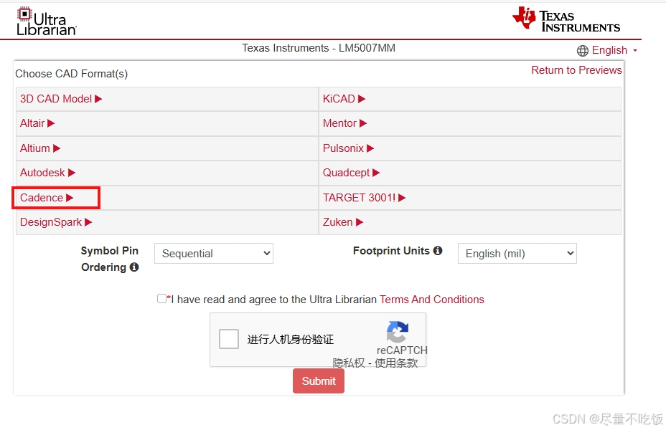
Task: Expand the Quadcept format option
Action: pyautogui.click(x=351, y=173)
